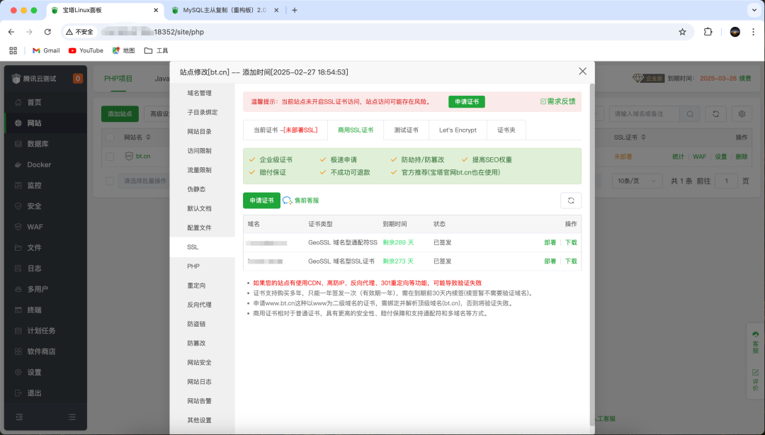
Task: Open the 10条/页 page size dropdown
Action: point(636,181)
